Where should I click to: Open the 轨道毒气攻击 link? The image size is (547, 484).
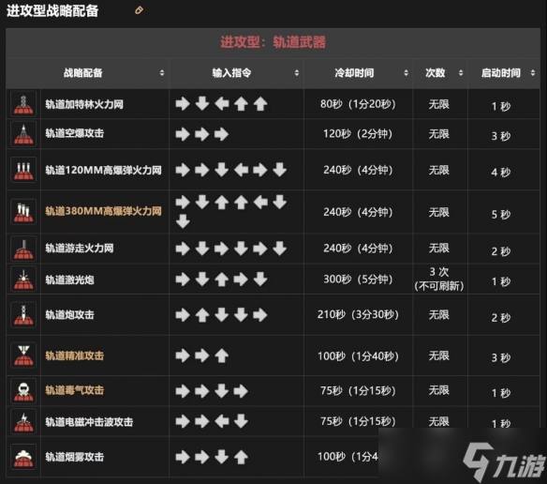75,390
